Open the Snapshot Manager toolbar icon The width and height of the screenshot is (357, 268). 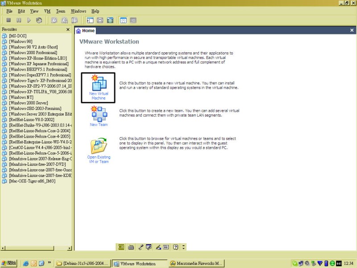[x=75, y=20]
